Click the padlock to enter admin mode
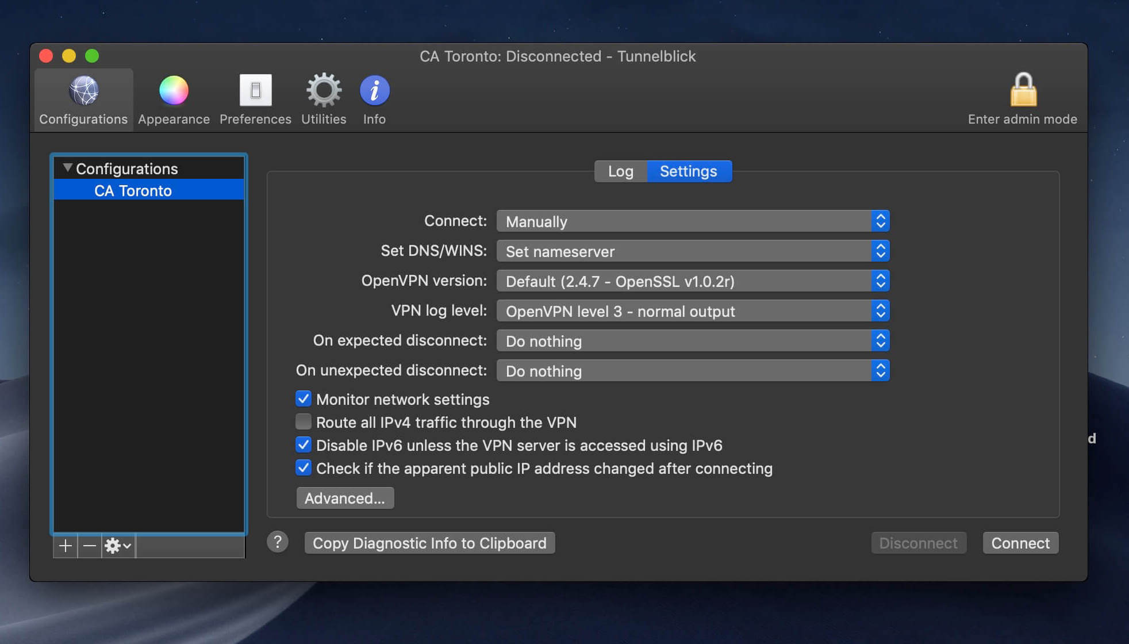 tap(1023, 89)
